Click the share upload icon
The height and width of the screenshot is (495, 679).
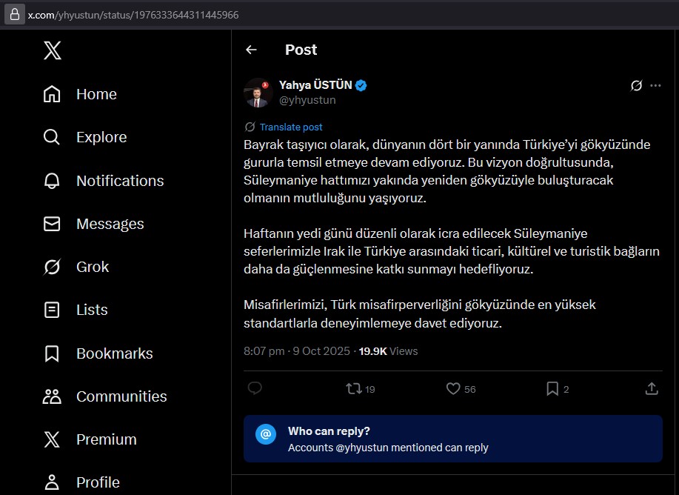click(x=652, y=388)
